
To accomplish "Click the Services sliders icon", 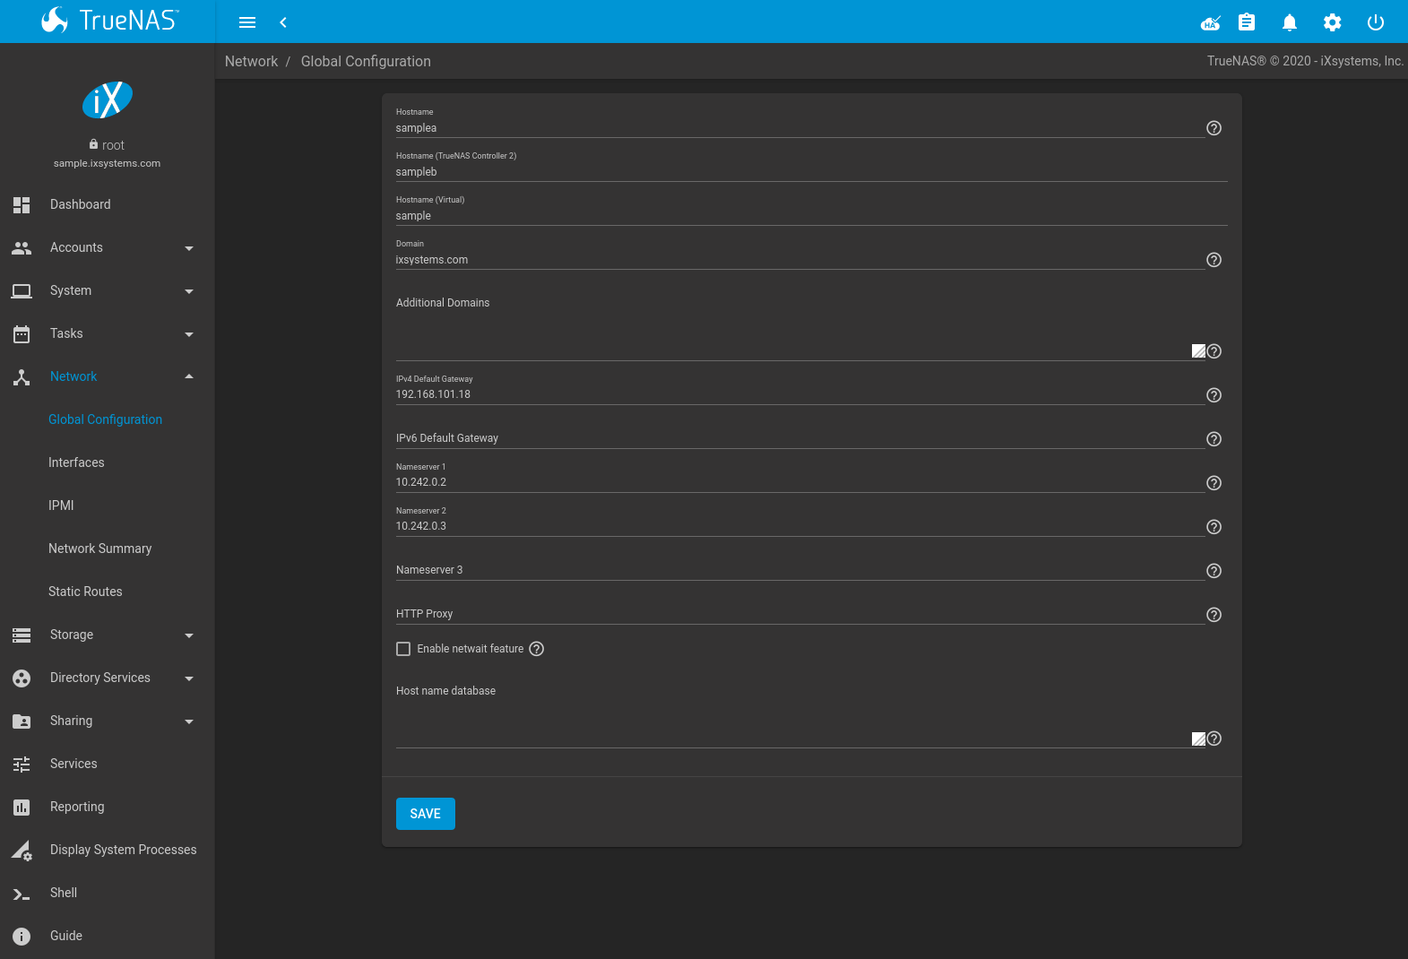I will pos(22,764).
